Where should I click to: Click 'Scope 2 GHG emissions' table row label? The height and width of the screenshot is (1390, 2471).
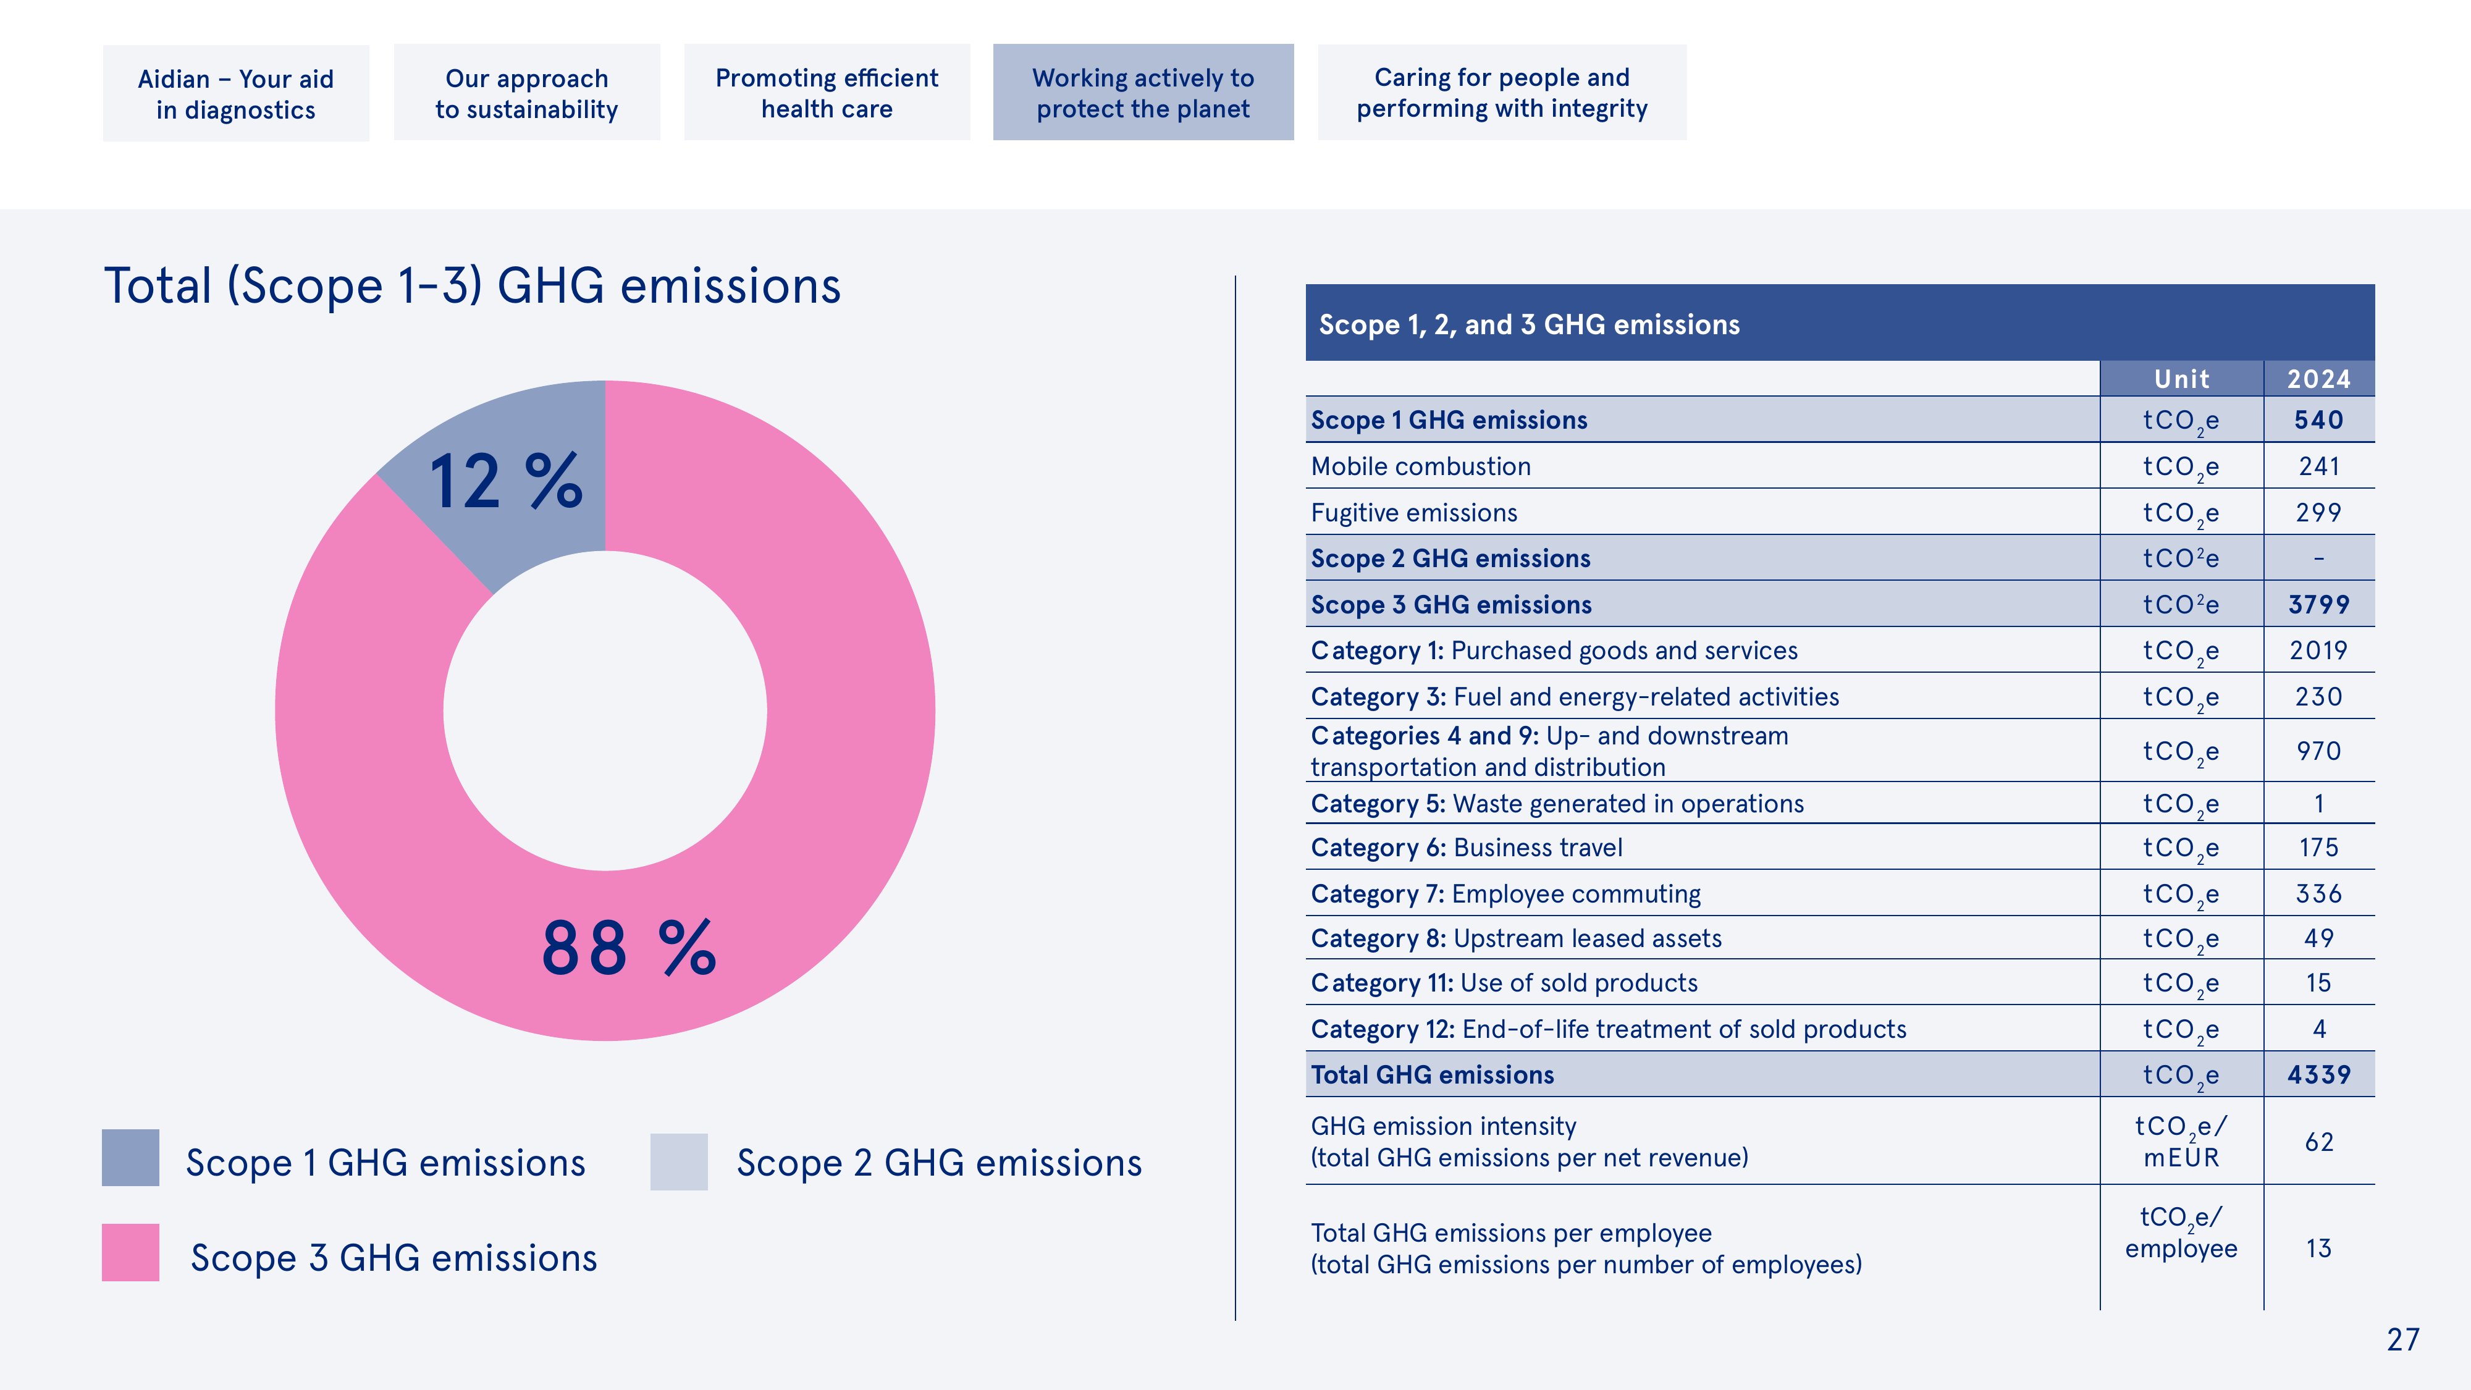click(x=1450, y=558)
